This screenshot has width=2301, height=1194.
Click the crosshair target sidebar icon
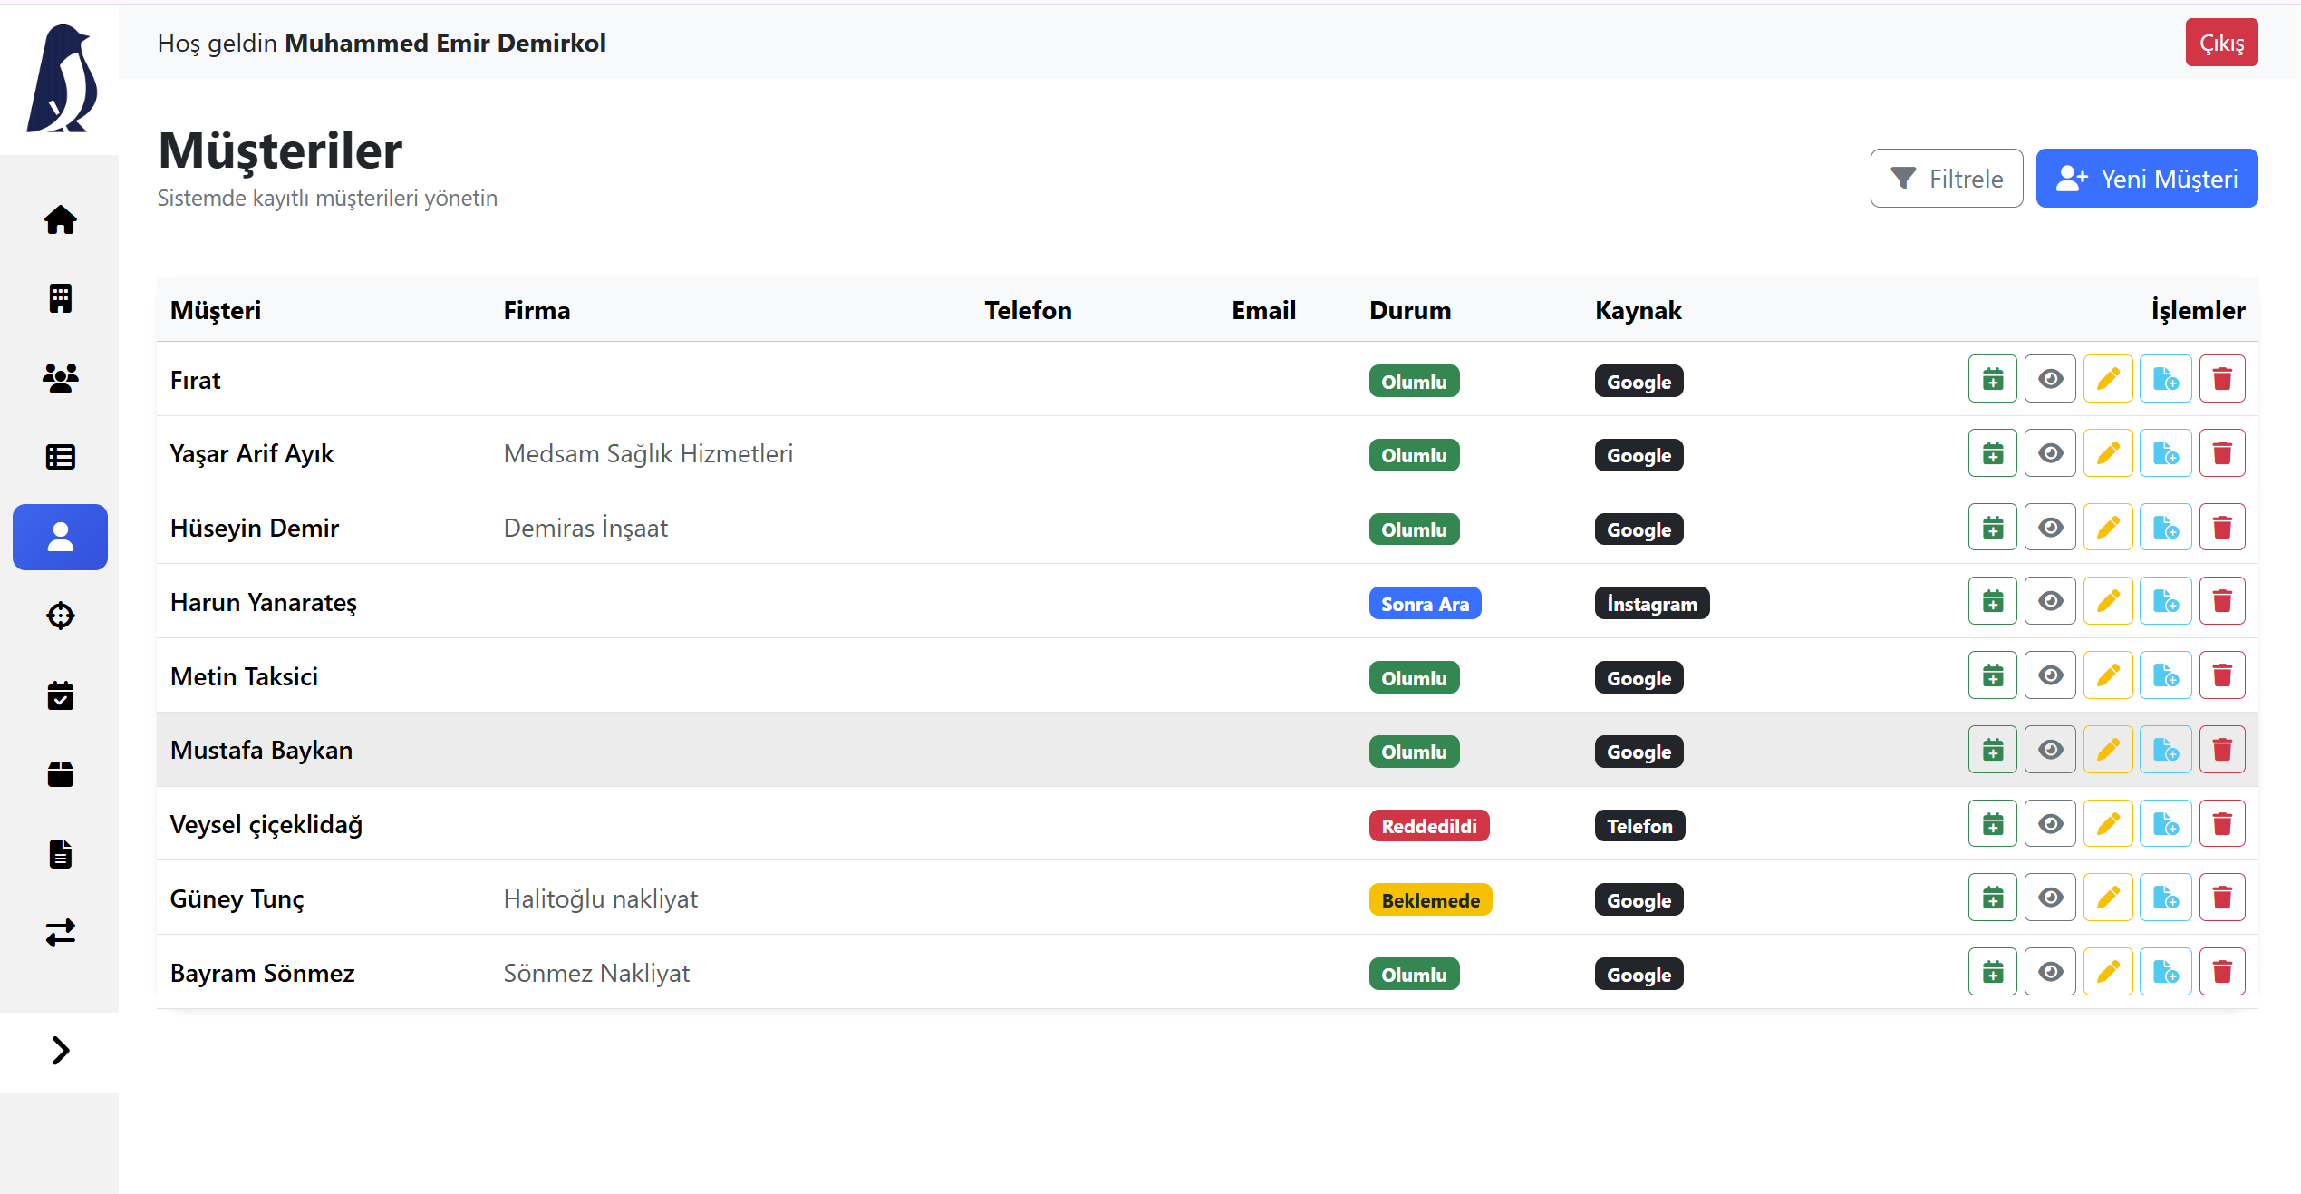[60, 616]
